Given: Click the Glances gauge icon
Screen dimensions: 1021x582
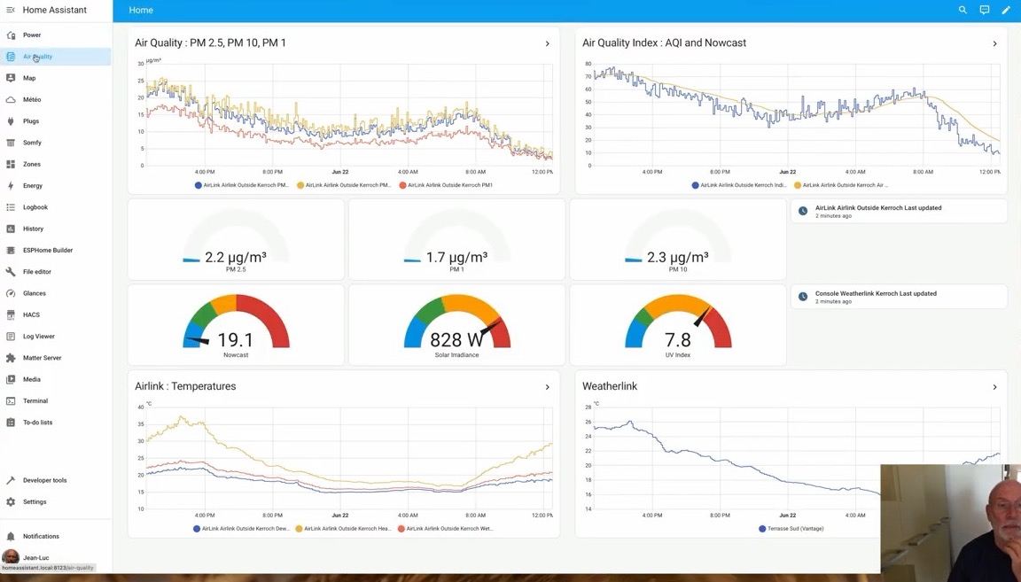Looking at the screenshot, I should tap(11, 293).
